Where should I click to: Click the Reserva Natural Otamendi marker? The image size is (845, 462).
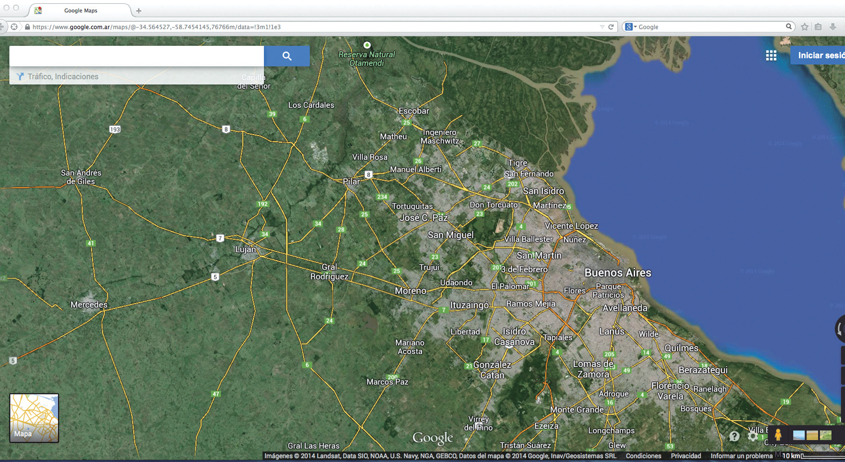367,45
